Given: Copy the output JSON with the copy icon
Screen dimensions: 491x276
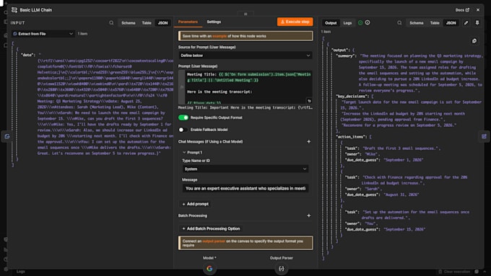Looking at the screenshot, I should (x=474, y=41).
